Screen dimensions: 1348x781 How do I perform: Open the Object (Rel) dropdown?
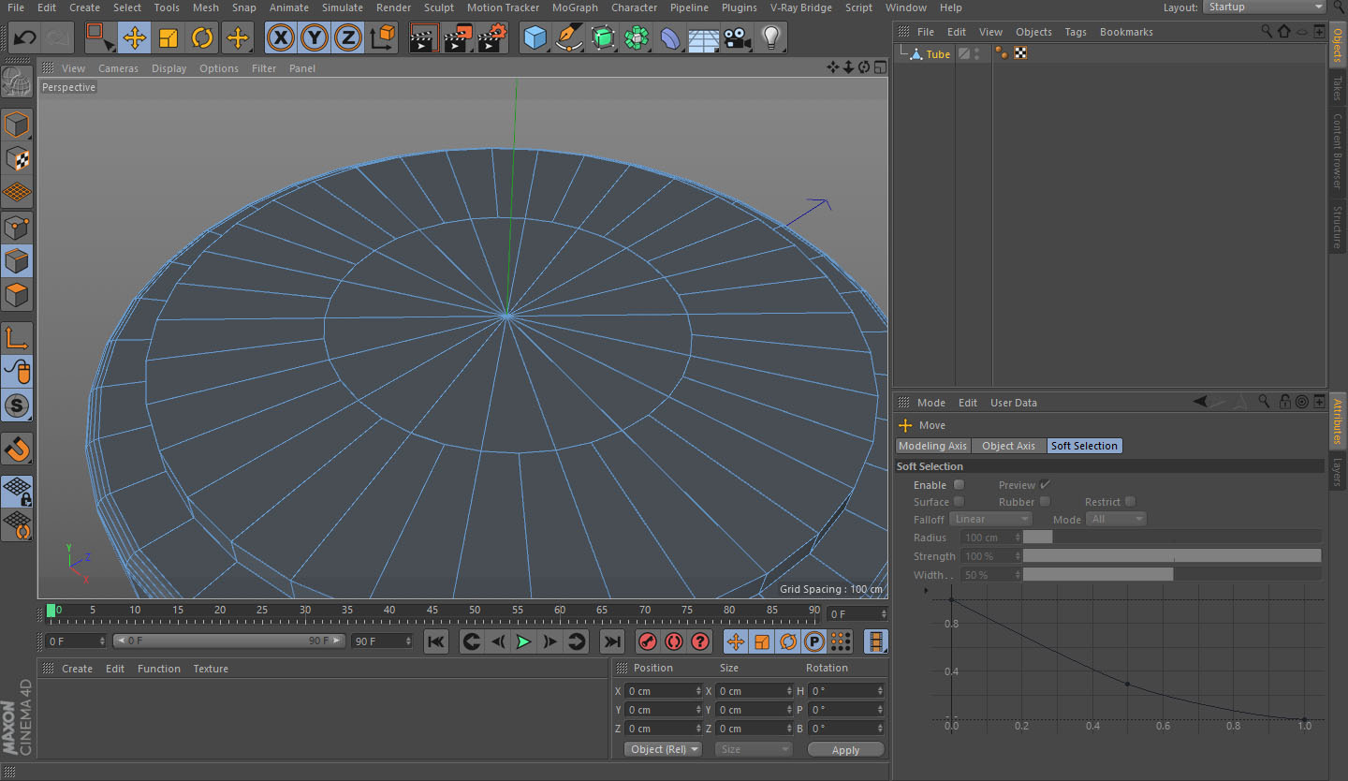(664, 749)
